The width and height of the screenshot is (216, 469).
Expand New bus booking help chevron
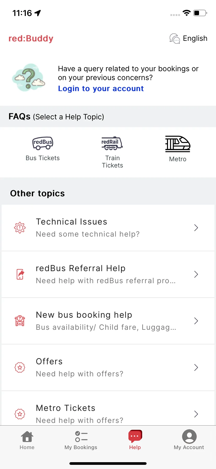(x=196, y=321)
